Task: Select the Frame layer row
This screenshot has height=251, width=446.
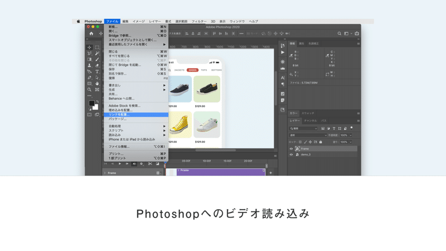Action: point(323,148)
